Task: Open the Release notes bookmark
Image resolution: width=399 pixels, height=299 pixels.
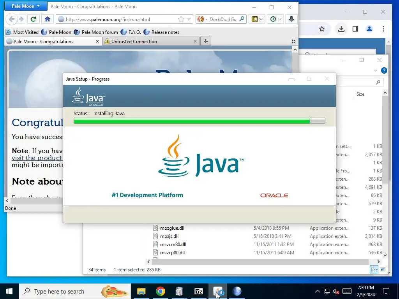Action: 161,32
